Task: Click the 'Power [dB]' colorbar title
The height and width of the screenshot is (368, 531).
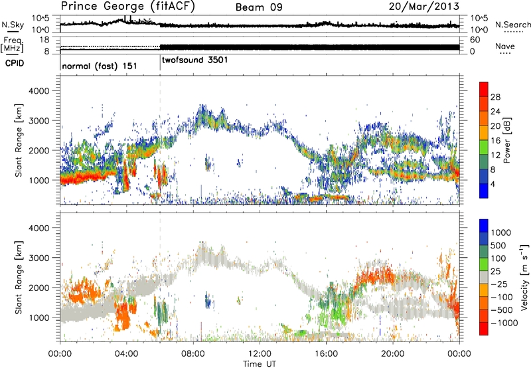Action: pyautogui.click(x=507, y=140)
